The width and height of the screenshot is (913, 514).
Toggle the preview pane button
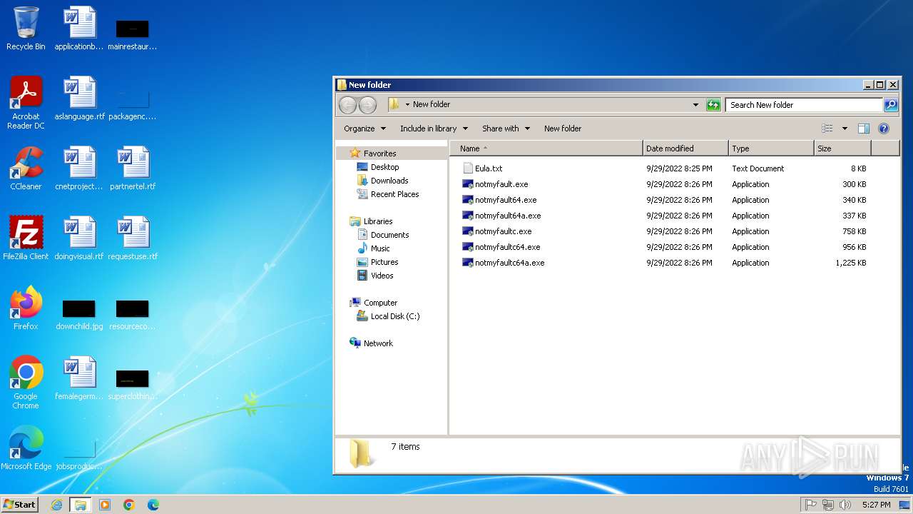[x=864, y=128]
